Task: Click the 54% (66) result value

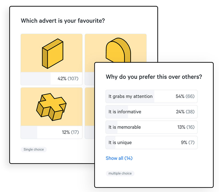Action: coord(185,97)
